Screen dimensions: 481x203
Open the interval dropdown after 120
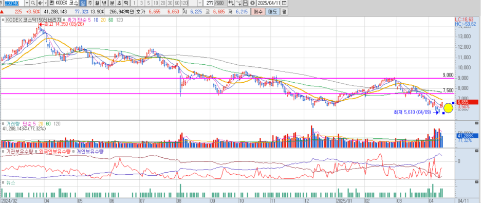[x=200, y=4]
